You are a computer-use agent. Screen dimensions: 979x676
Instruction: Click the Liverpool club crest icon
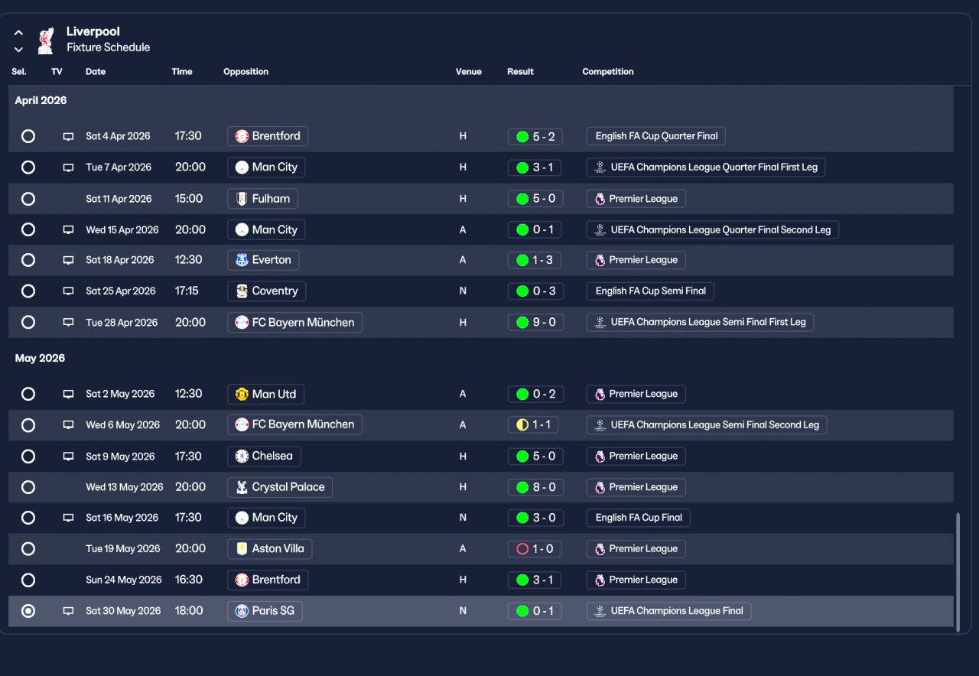click(x=46, y=41)
